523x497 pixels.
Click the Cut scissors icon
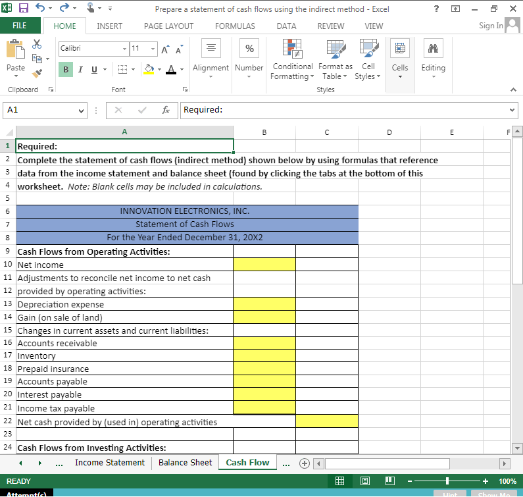(37, 43)
